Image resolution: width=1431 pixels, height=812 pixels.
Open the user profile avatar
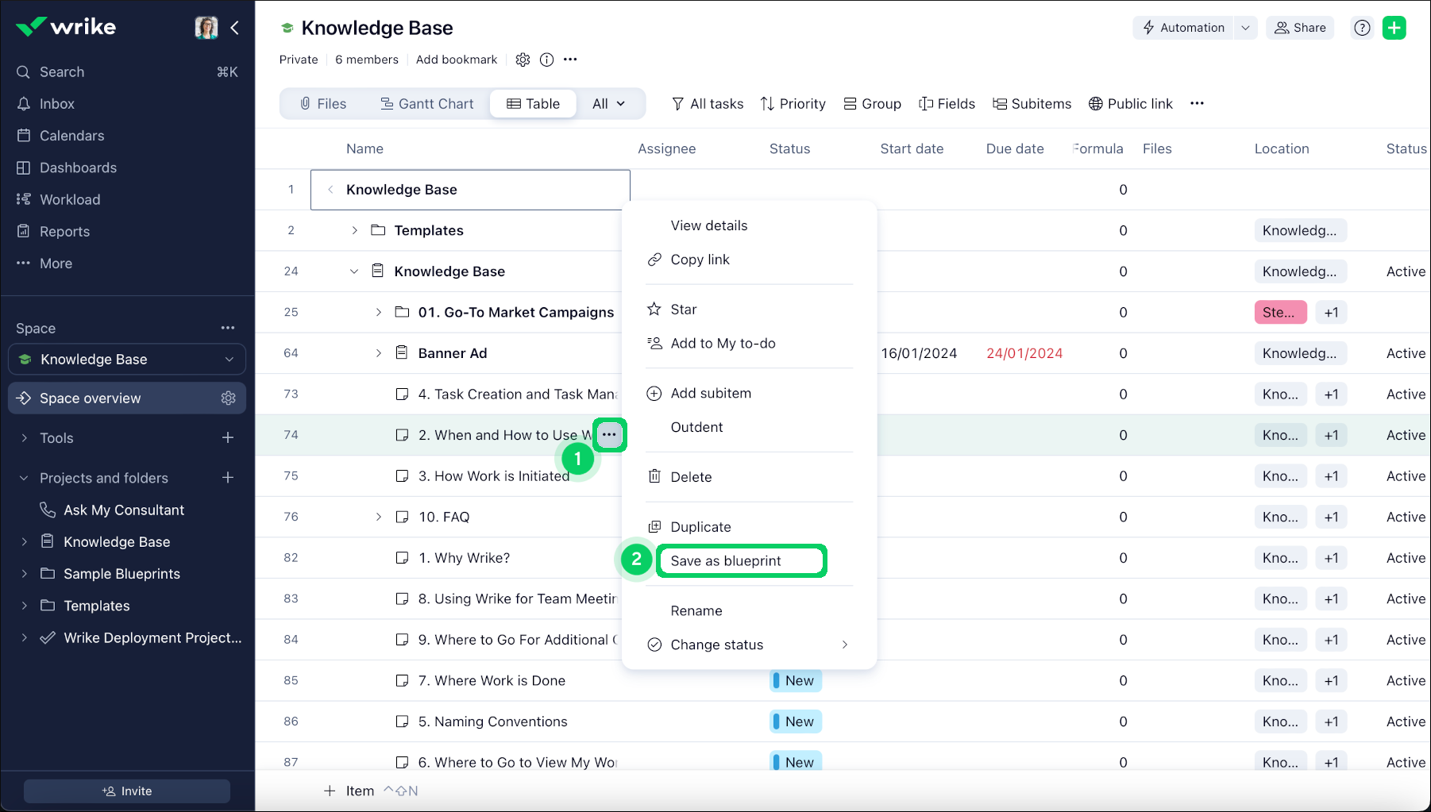[x=206, y=28]
